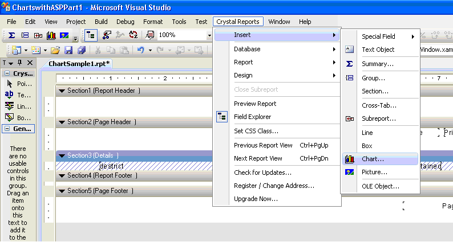This screenshot has height=242, width=453.
Task: Click the Save floppy disk icon
Action: tap(68, 50)
